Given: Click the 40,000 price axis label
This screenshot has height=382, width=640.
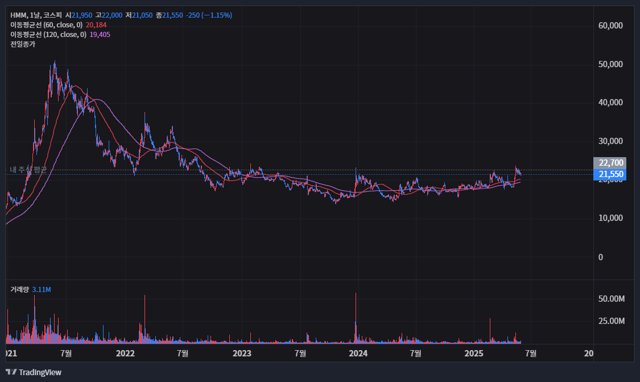Looking at the screenshot, I should [610, 102].
